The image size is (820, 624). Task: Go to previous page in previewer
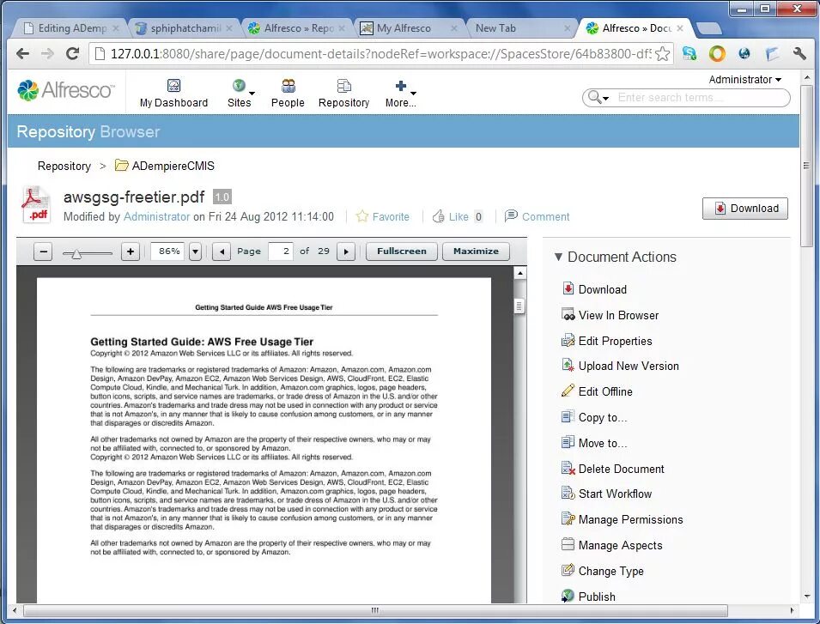pos(222,251)
